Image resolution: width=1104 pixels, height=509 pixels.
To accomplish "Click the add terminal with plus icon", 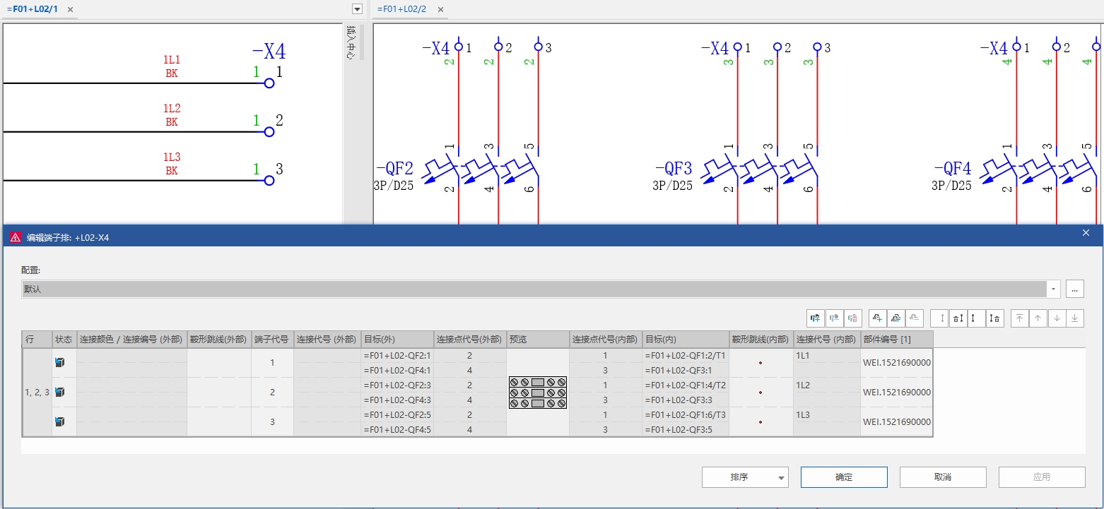I will (x=877, y=318).
